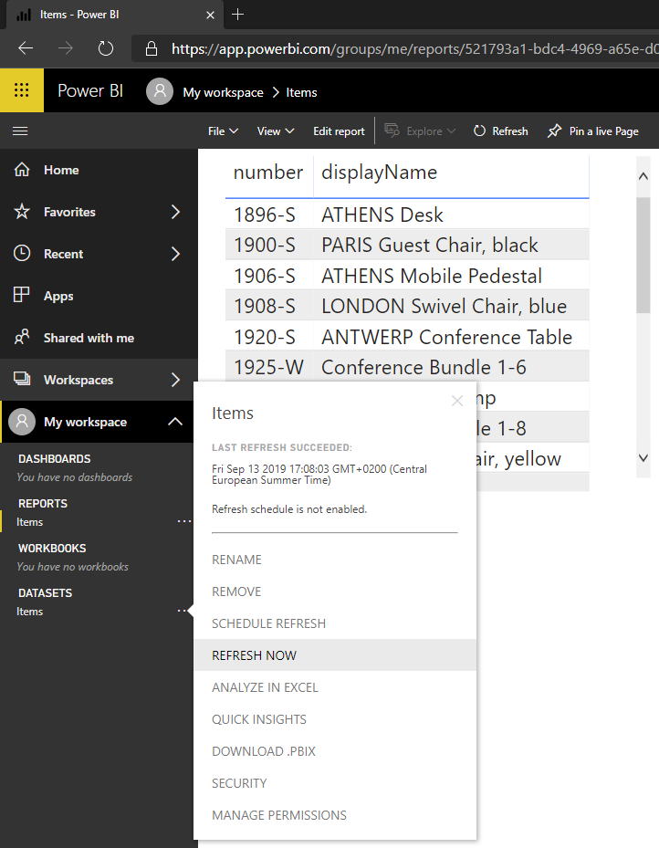Select Refresh Now from dataset menu

[255, 655]
